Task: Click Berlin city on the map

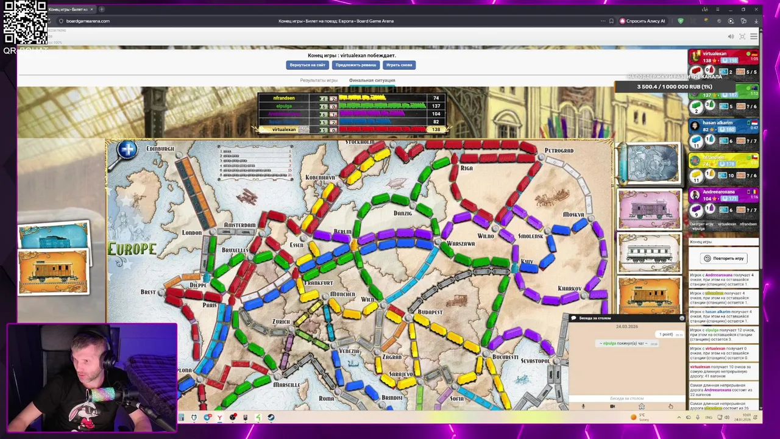Action: pyautogui.click(x=342, y=232)
